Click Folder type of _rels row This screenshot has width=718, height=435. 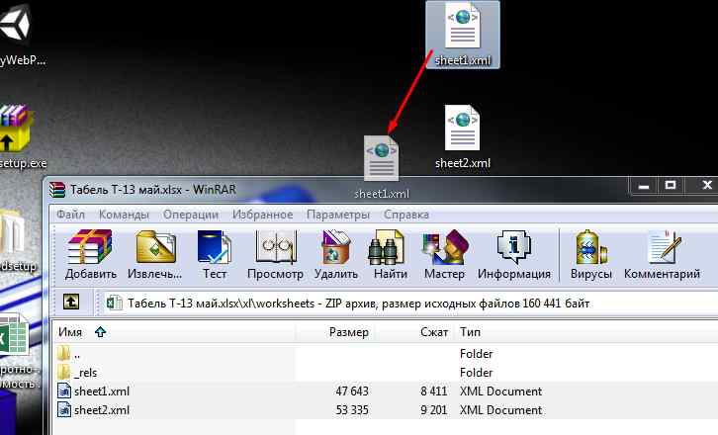tap(477, 373)
